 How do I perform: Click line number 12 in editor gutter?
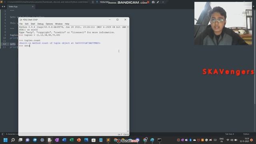tap(4, 44)
